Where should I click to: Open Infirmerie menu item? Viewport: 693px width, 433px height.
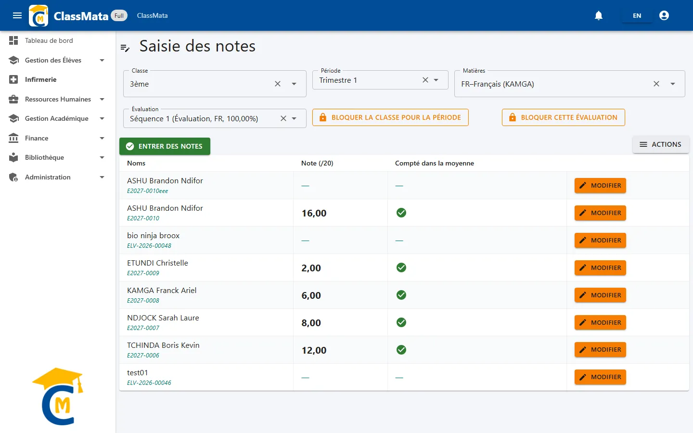coord(58,79)
